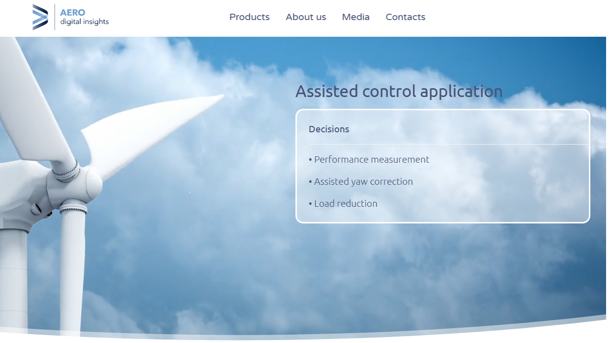611x343 pixels.
Task: Open the Products menu
Action: [250, 17]
